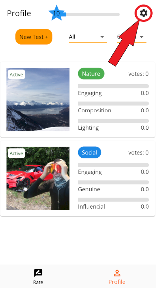Select the green Nature category tag
This screenshot has height=288, width=156.
tap(91, 74)
